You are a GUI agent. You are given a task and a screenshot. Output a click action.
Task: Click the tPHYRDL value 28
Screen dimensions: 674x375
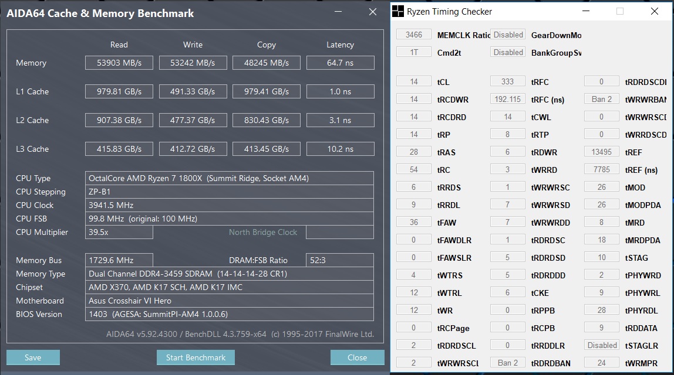602,310
